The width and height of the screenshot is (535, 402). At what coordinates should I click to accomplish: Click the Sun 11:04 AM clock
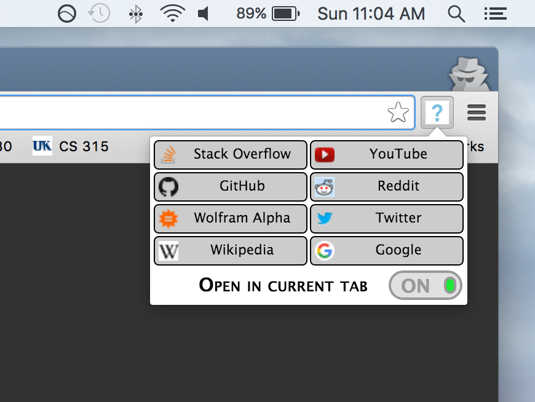(x=371, y=14)
